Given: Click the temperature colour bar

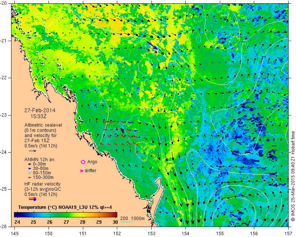Looking at the screenshot, I should 65,215.
